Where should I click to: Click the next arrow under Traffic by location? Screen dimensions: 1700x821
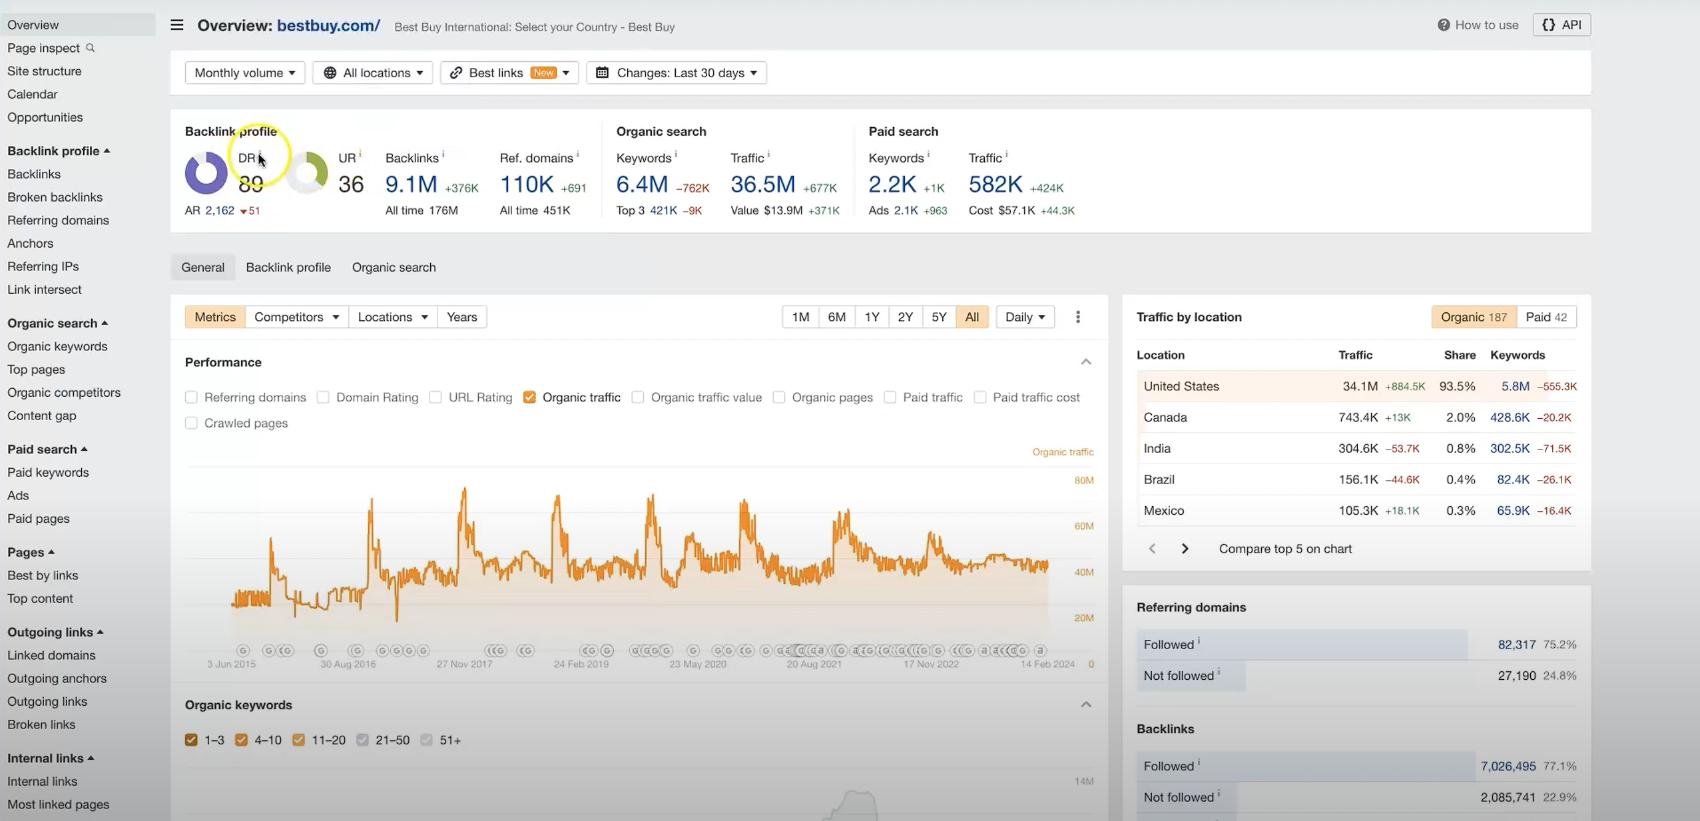click(x=1185, y=549)
